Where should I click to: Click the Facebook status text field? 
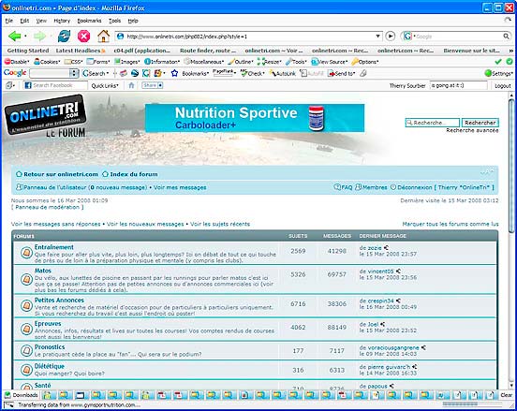tap(459, 85)
